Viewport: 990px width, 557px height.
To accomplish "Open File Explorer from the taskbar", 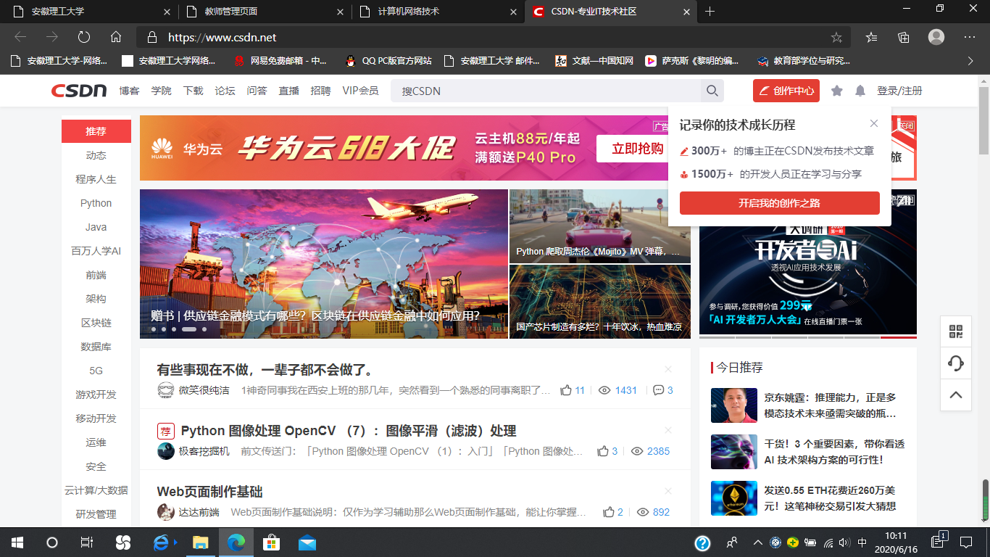I will (201, 542).
